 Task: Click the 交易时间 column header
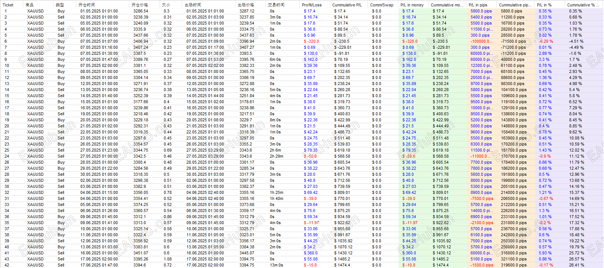click(x=276, y=5)
